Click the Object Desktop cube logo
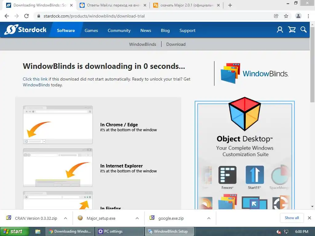This screenshot has width=315, height=236. tap(245, 114)
